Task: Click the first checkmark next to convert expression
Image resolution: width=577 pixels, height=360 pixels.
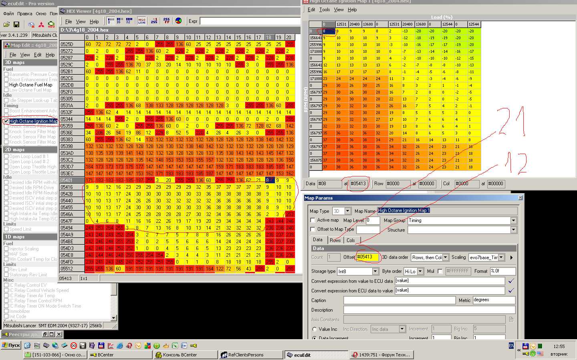Action: pyautogui.click(x=511, y=281)
